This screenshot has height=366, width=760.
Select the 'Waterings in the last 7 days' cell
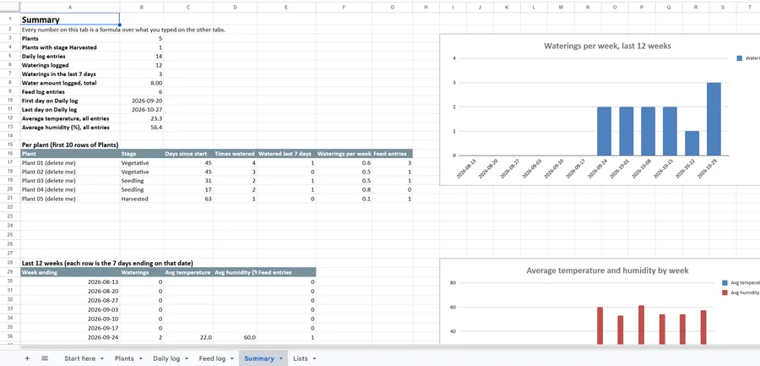(70, 74)
